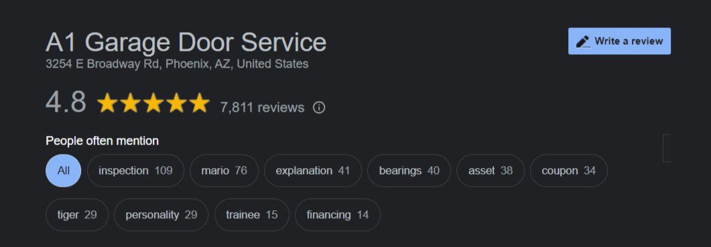Click the info icon beside review count

319,107
